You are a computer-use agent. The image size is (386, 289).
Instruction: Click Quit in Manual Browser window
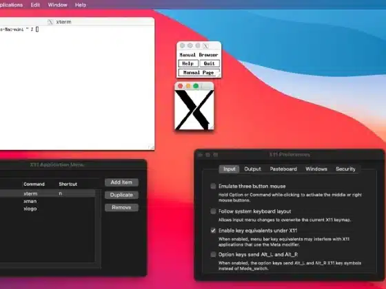coord(210,63)
